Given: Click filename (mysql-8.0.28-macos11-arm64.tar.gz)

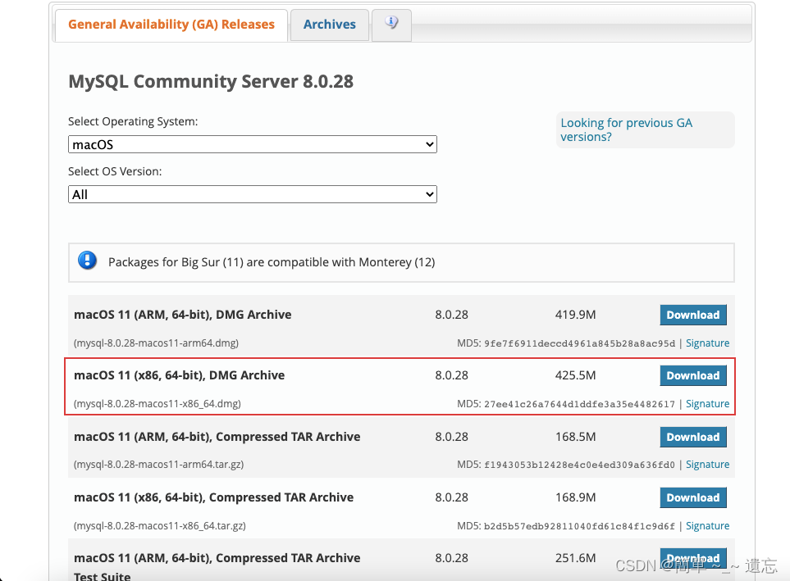Looking at the screenshot, I should pos(158,464).
